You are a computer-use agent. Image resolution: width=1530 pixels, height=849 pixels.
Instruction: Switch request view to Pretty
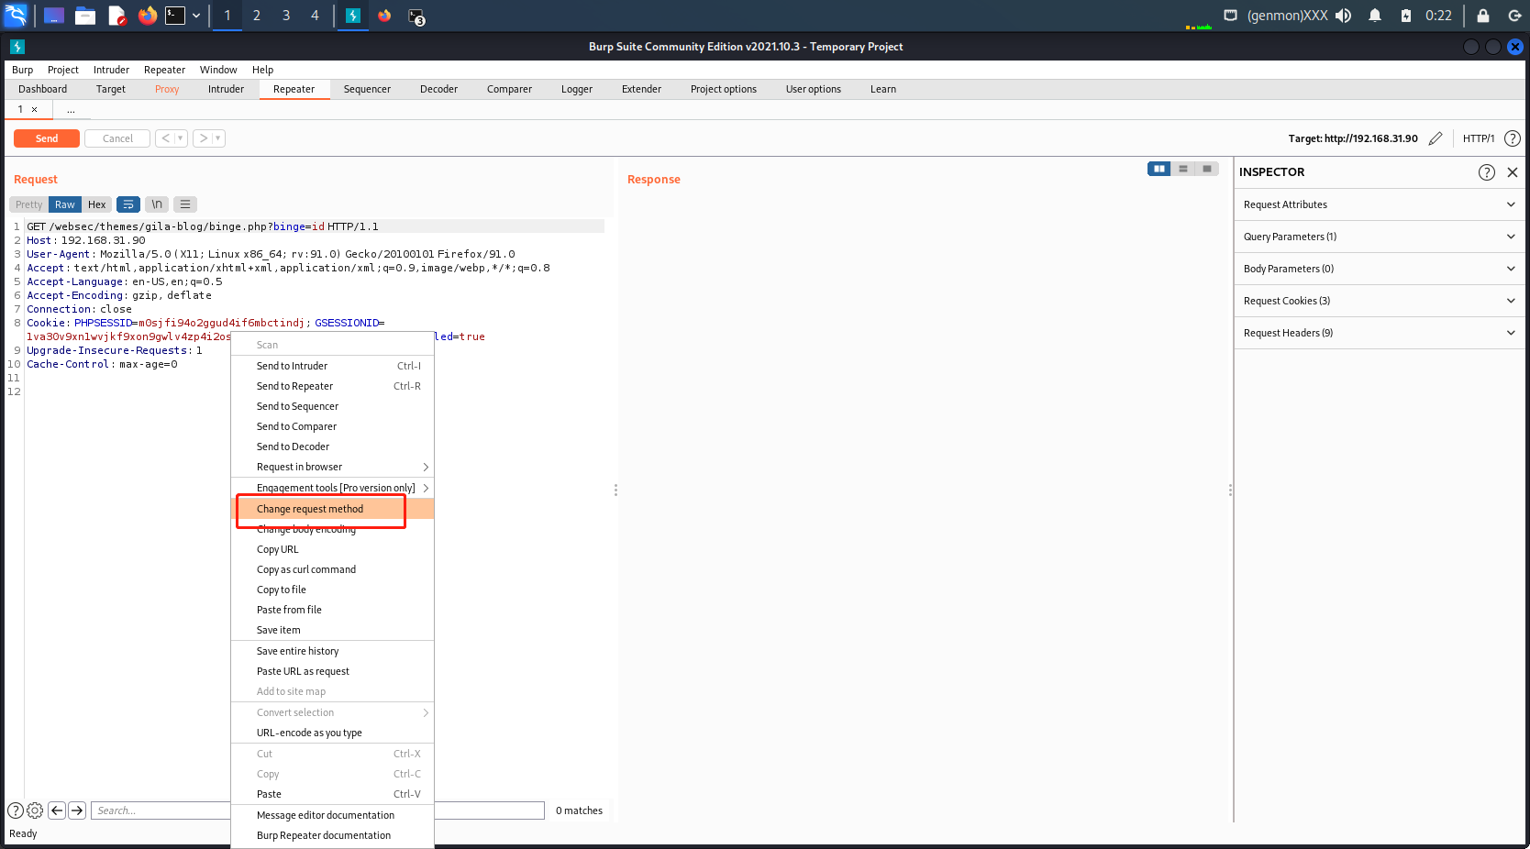(29, 204)
